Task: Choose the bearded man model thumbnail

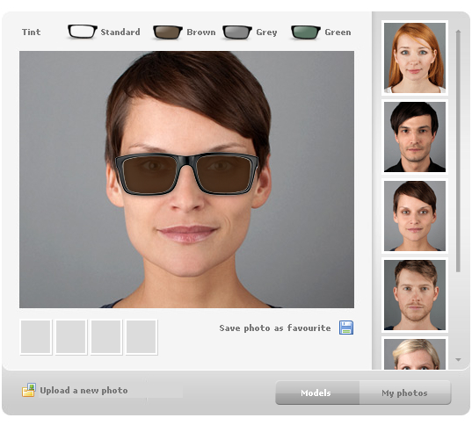Action: pyautogui.click(x=415, y=295)
